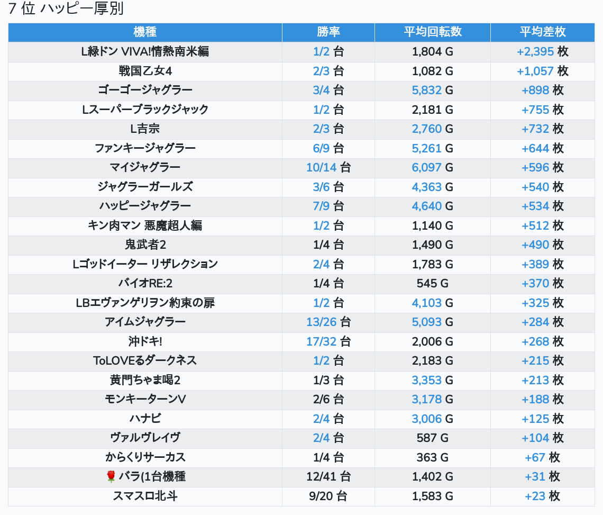Viewport: 603px width, 515px height.
Task: Select the ファンキージャグラー machine name
Action: 145,148
